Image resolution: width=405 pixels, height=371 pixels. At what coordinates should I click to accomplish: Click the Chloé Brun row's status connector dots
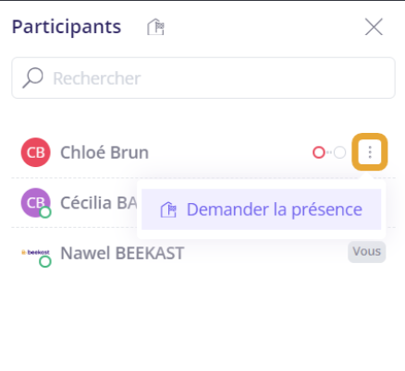pos(329,152)
